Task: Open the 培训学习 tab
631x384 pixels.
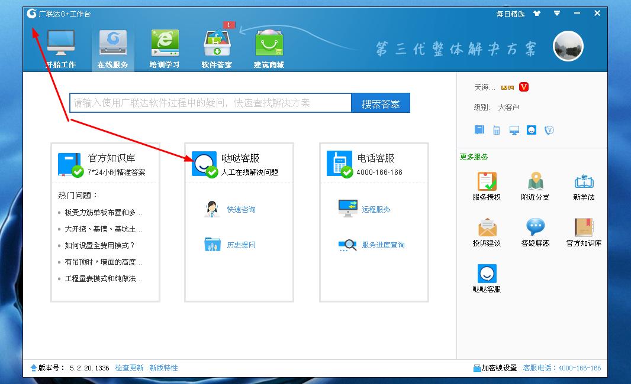Action: 165,49
